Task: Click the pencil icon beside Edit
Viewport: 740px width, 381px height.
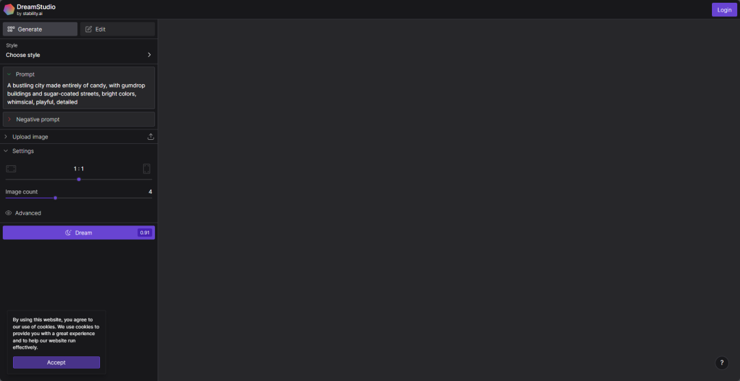Action: point(88,29)
